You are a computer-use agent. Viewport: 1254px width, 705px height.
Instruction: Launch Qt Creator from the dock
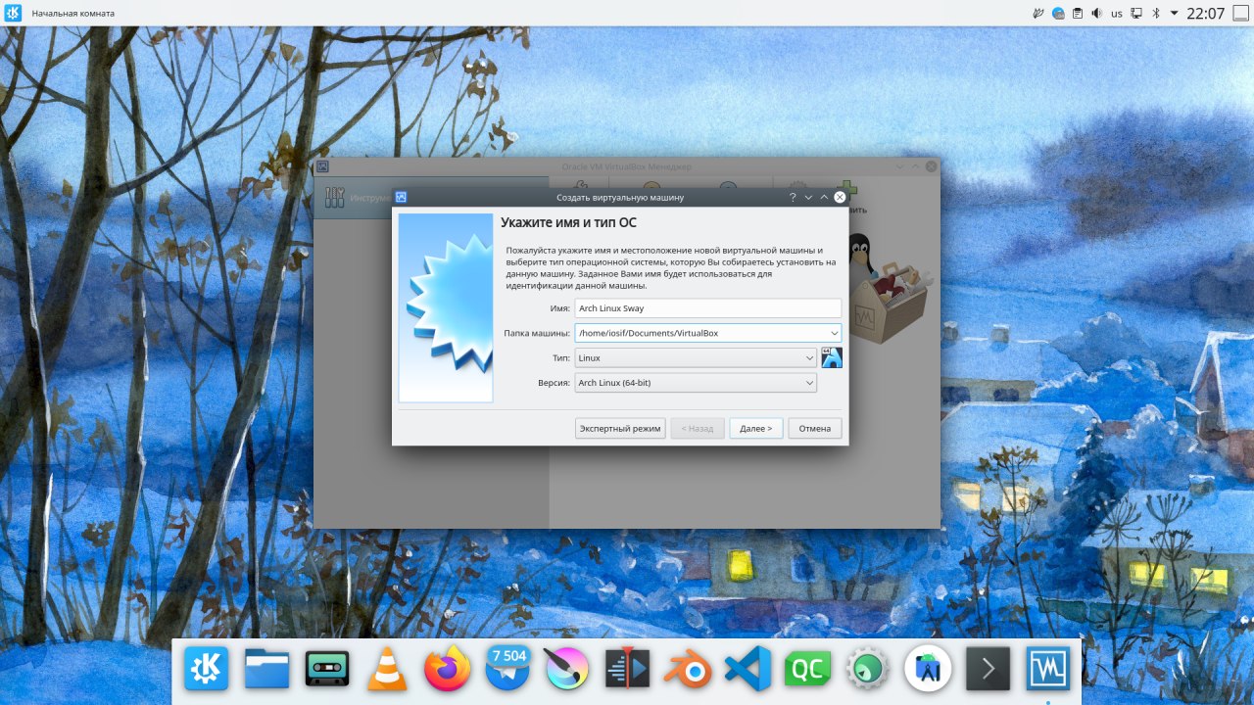807,670
